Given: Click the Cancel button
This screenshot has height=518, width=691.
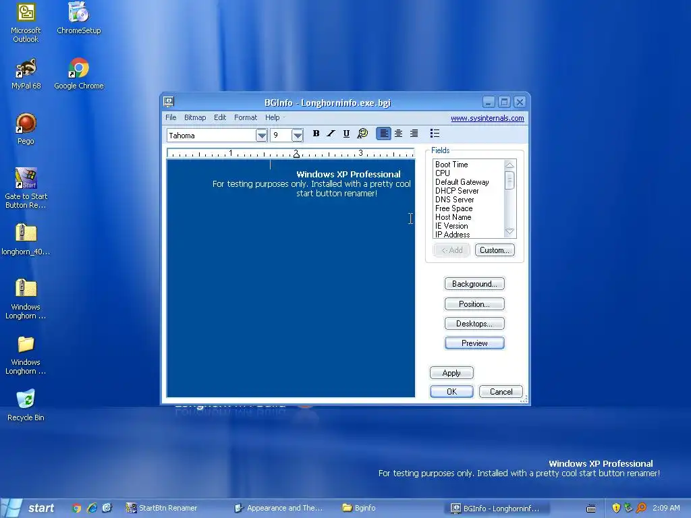Looking at the screenshot, I should coord(501,392).
